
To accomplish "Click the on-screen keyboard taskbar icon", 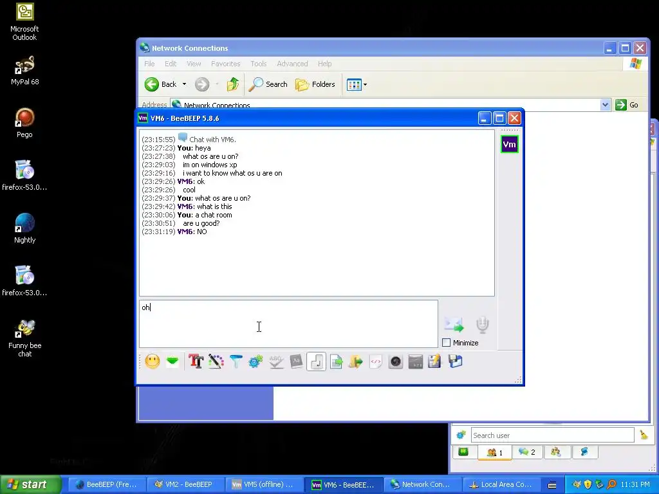I will 552,485.
